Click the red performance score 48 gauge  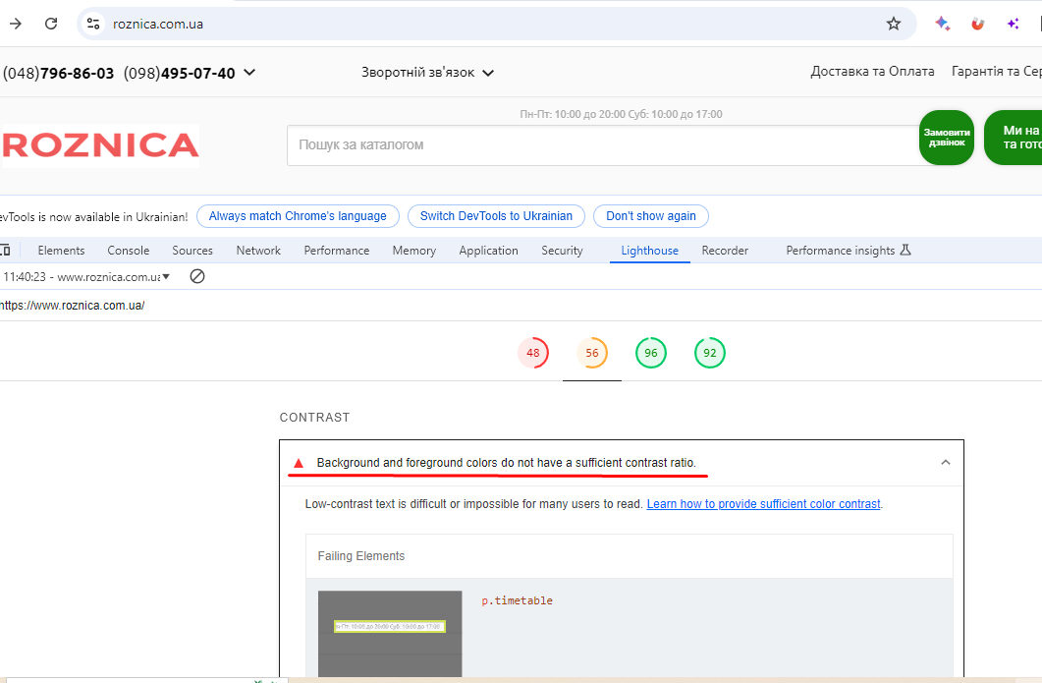pos(533,353)
